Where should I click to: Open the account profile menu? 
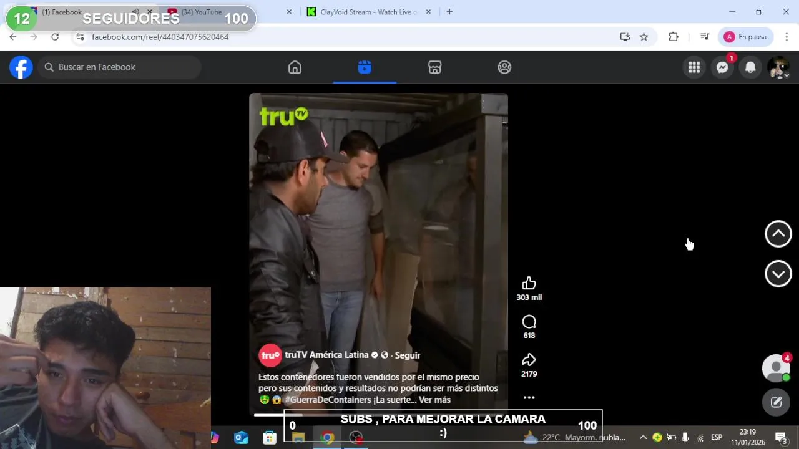pyautogui.click(x=778, y=67)
